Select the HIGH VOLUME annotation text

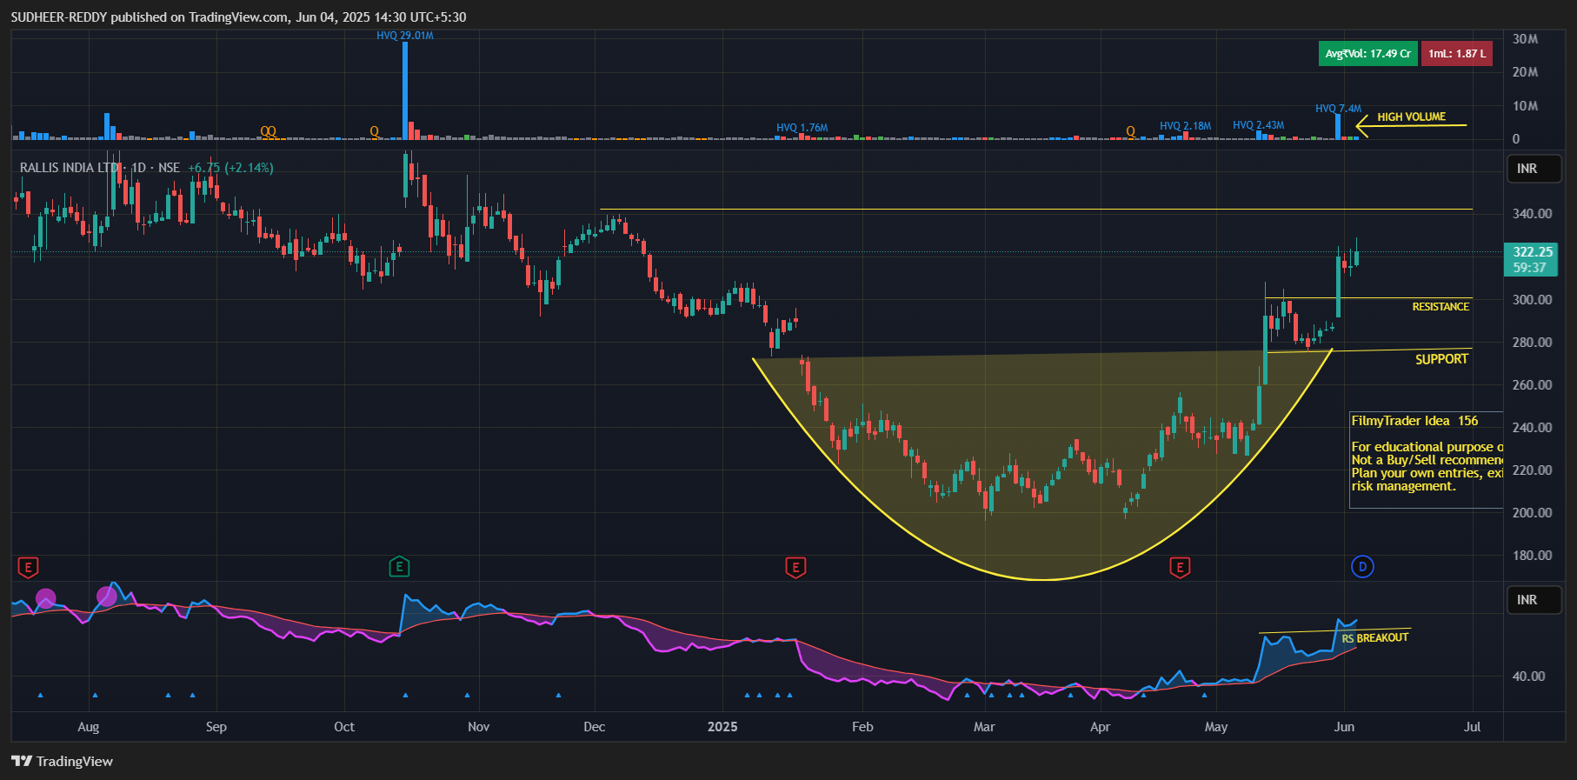click(1411, 117)
